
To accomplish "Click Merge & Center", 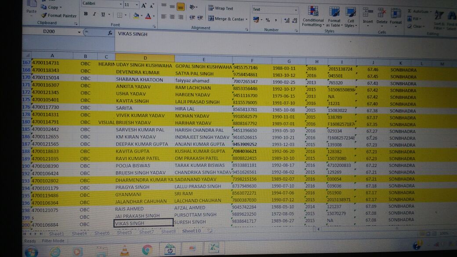I will [226, 19].
